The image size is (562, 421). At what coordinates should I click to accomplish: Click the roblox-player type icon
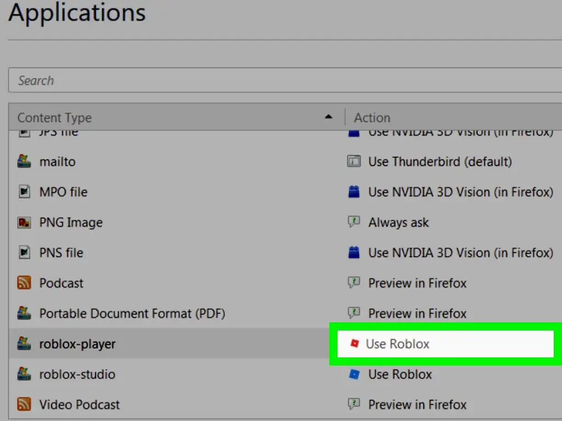24,343
